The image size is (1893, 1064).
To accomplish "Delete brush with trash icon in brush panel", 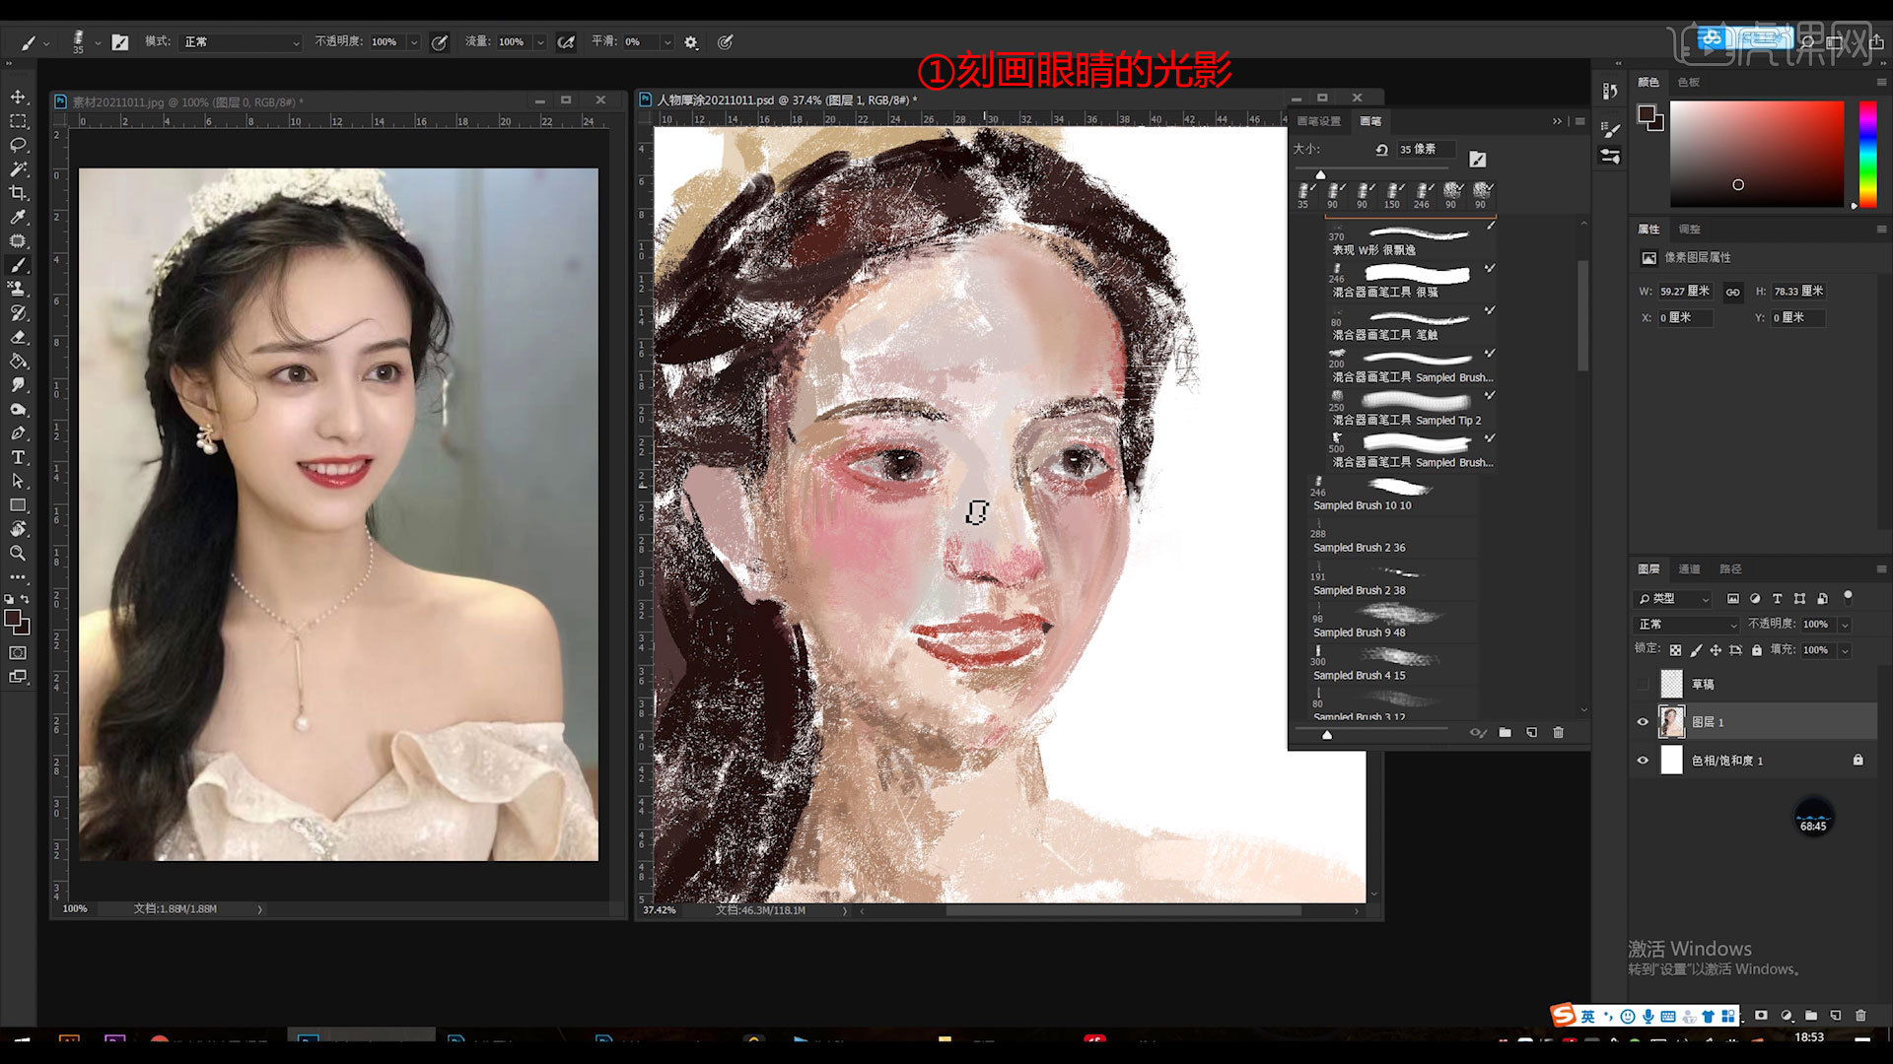I will (x=1559, y=732).
